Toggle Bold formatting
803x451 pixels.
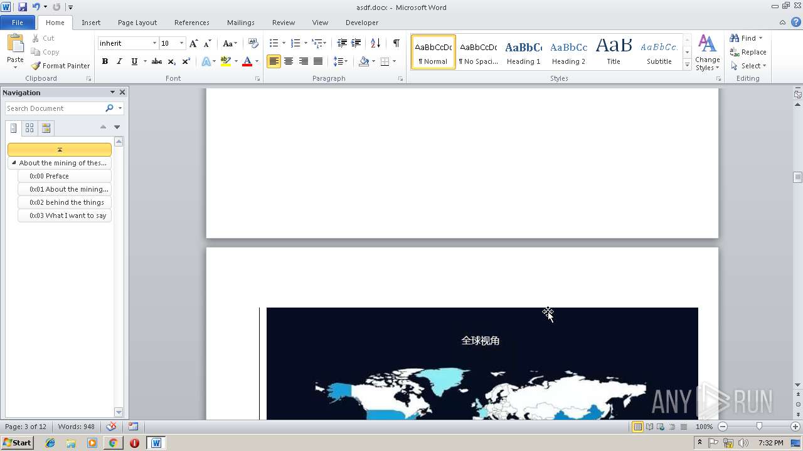[x=105, y=61]
